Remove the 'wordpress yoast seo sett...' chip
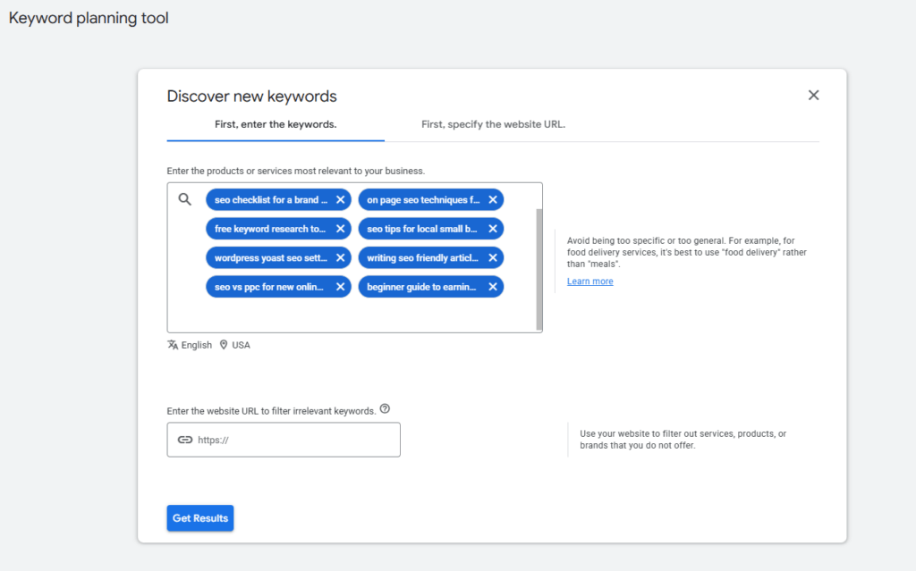Screen dimensions: 916x571 (x=340, y=257)
